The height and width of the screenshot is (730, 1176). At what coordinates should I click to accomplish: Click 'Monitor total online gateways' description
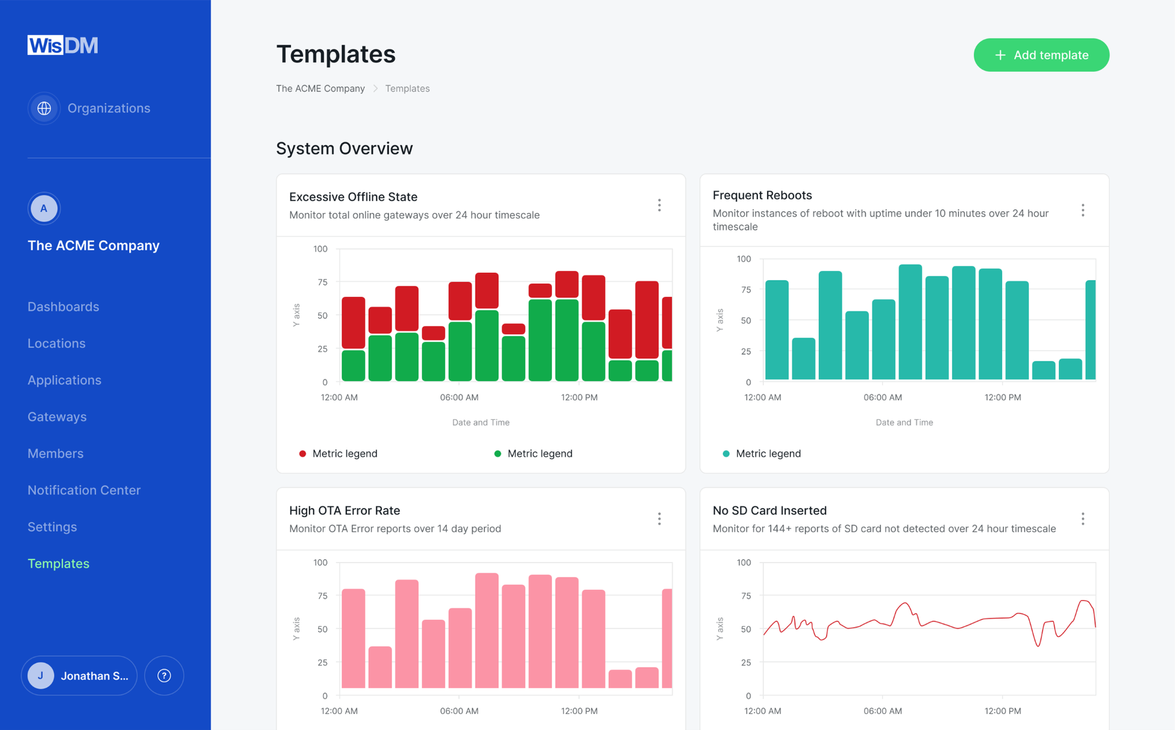pos(415,215)
